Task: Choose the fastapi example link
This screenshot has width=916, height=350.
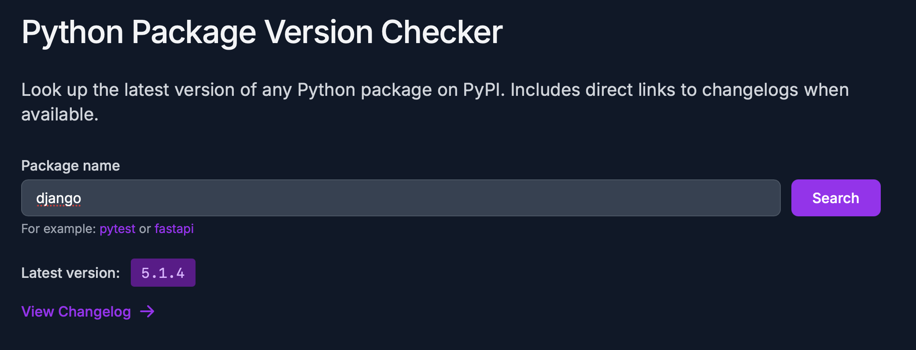Action: click(174, 229)
